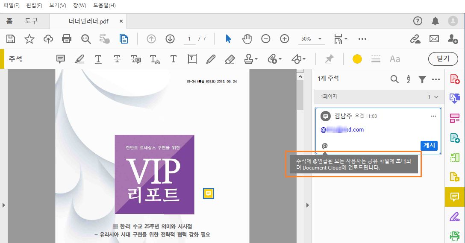Filter comments with the funnel icon
This screenshot has height=243, width=465.
422,79
